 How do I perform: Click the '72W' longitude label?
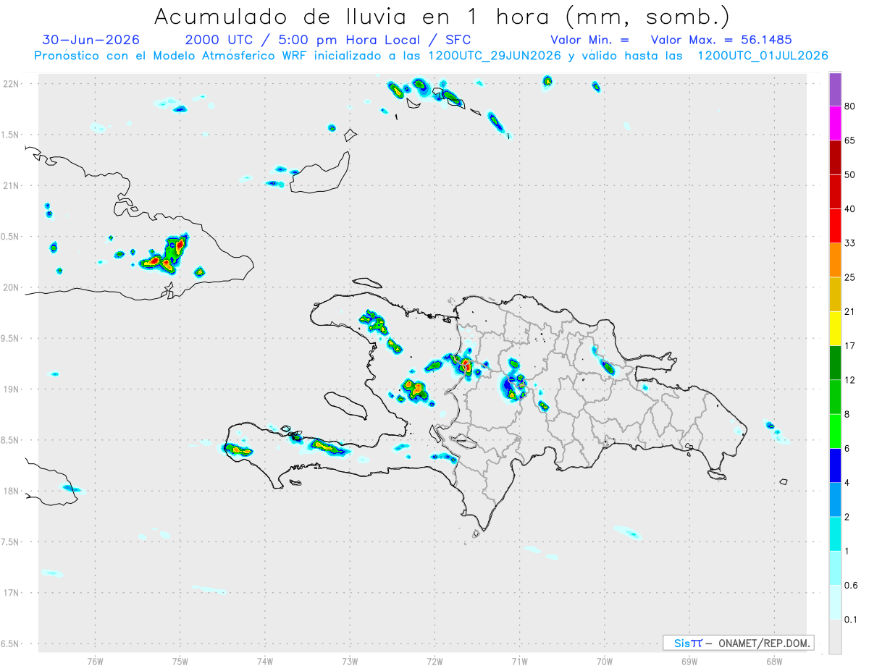click(x=434, y=661)
